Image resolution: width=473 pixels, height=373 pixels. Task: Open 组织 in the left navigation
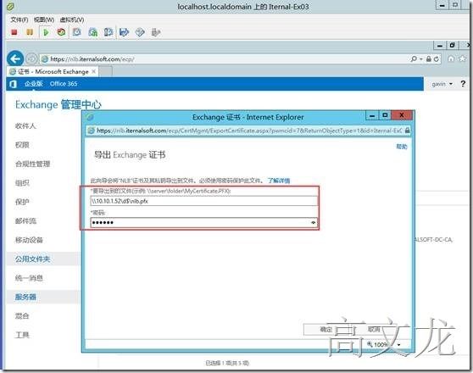pos(22,183)
